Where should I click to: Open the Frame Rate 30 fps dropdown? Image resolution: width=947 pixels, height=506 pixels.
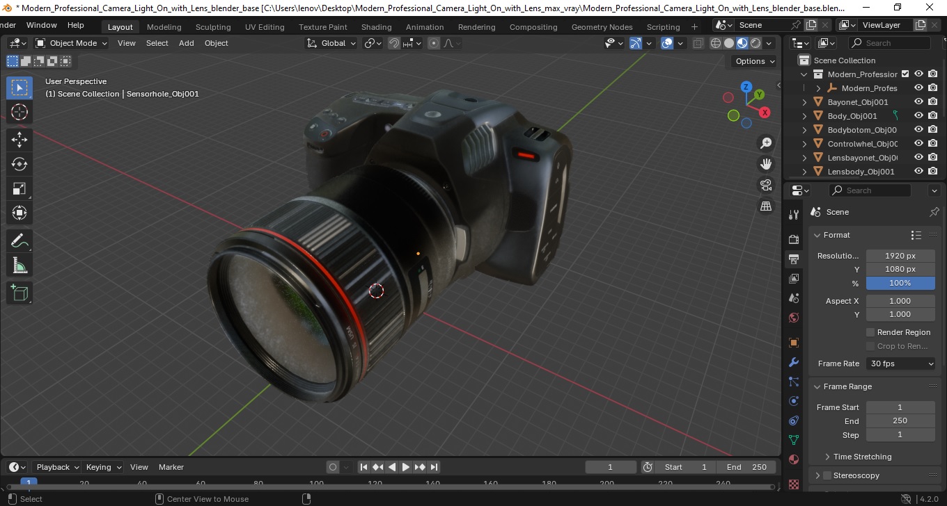901,364
